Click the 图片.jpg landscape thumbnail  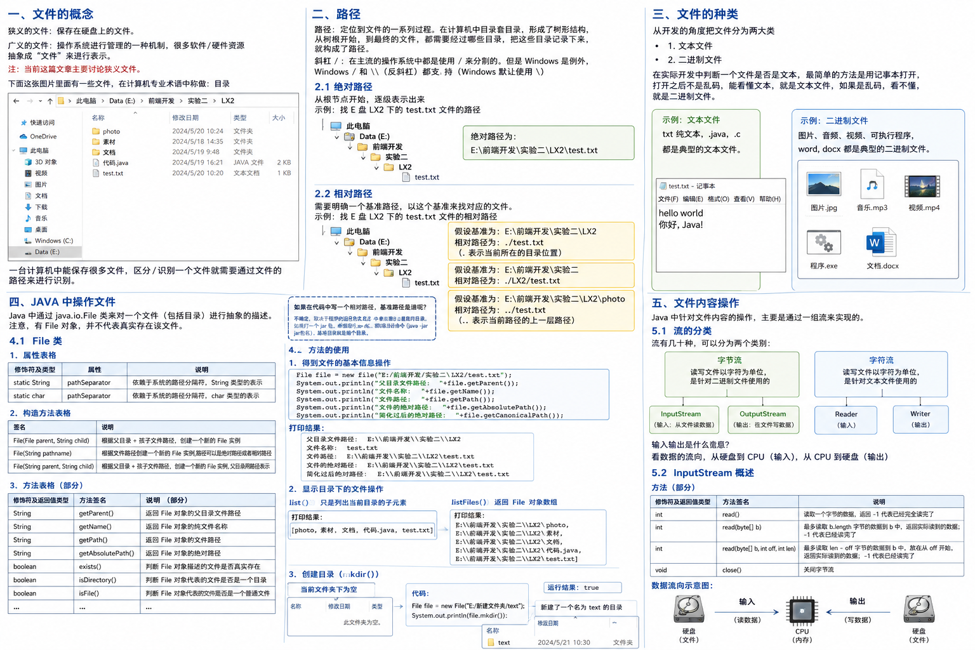[x=824, y=185]
